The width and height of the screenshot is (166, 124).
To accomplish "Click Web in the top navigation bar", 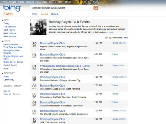I will [x=5, y=2].
